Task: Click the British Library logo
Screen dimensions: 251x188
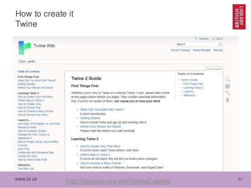Action: click(x=239, y=17)
